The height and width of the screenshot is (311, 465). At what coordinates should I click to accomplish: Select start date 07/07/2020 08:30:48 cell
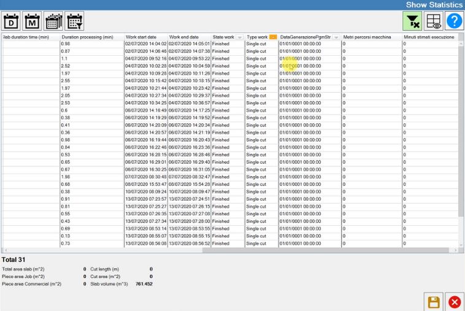(146, 177)
